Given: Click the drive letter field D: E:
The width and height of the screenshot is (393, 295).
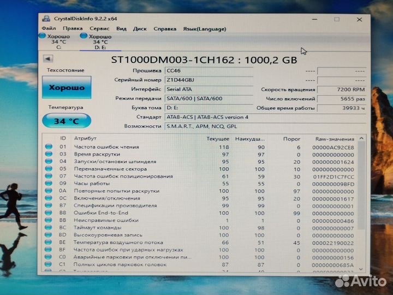Looking at the screenshot, I should 209,108.
